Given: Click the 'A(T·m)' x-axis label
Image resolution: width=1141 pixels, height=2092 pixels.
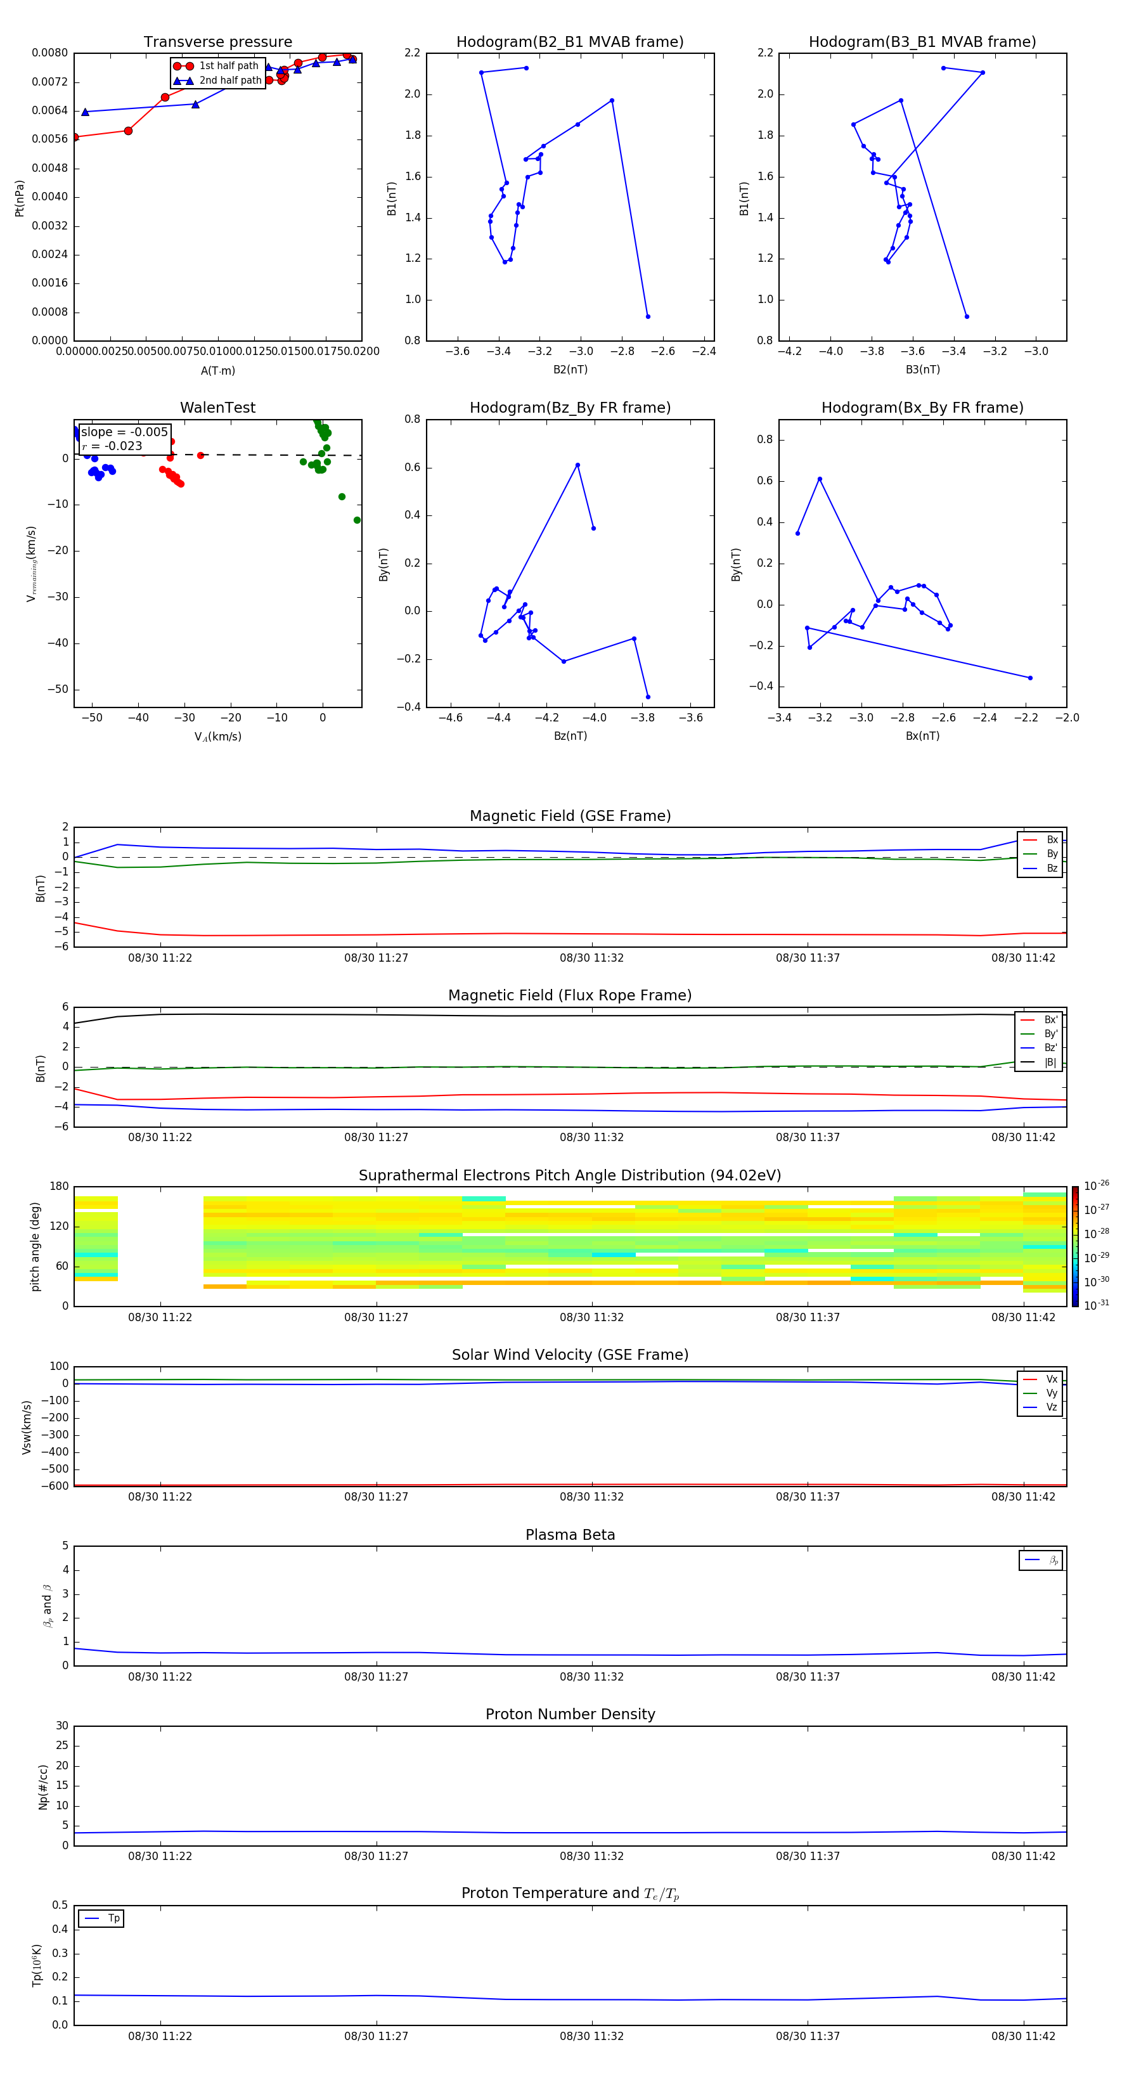Looking at the screenshot, I should (x=217, y=371).
